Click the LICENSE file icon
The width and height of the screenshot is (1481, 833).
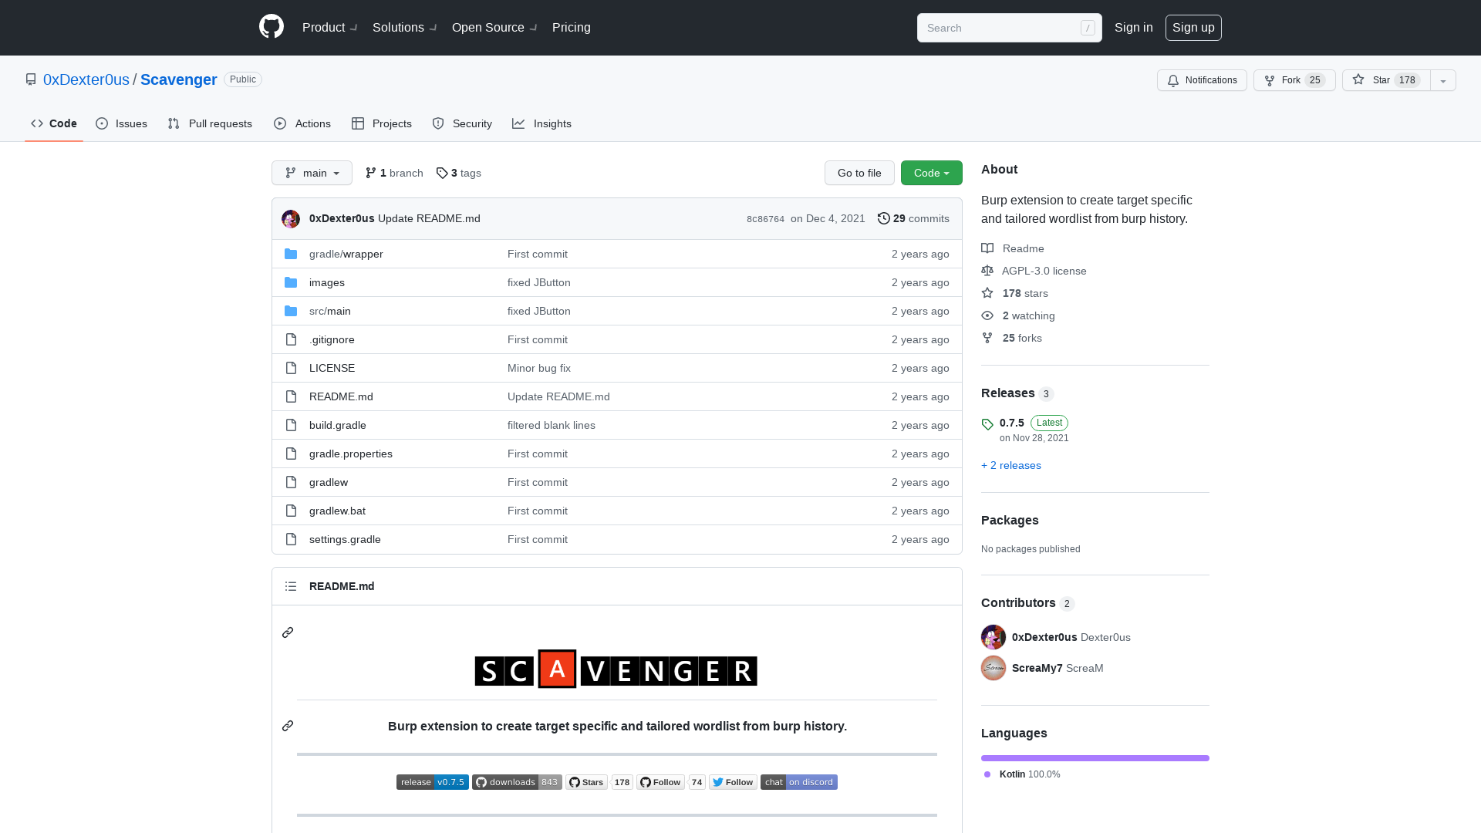click(x=291, y=368)
